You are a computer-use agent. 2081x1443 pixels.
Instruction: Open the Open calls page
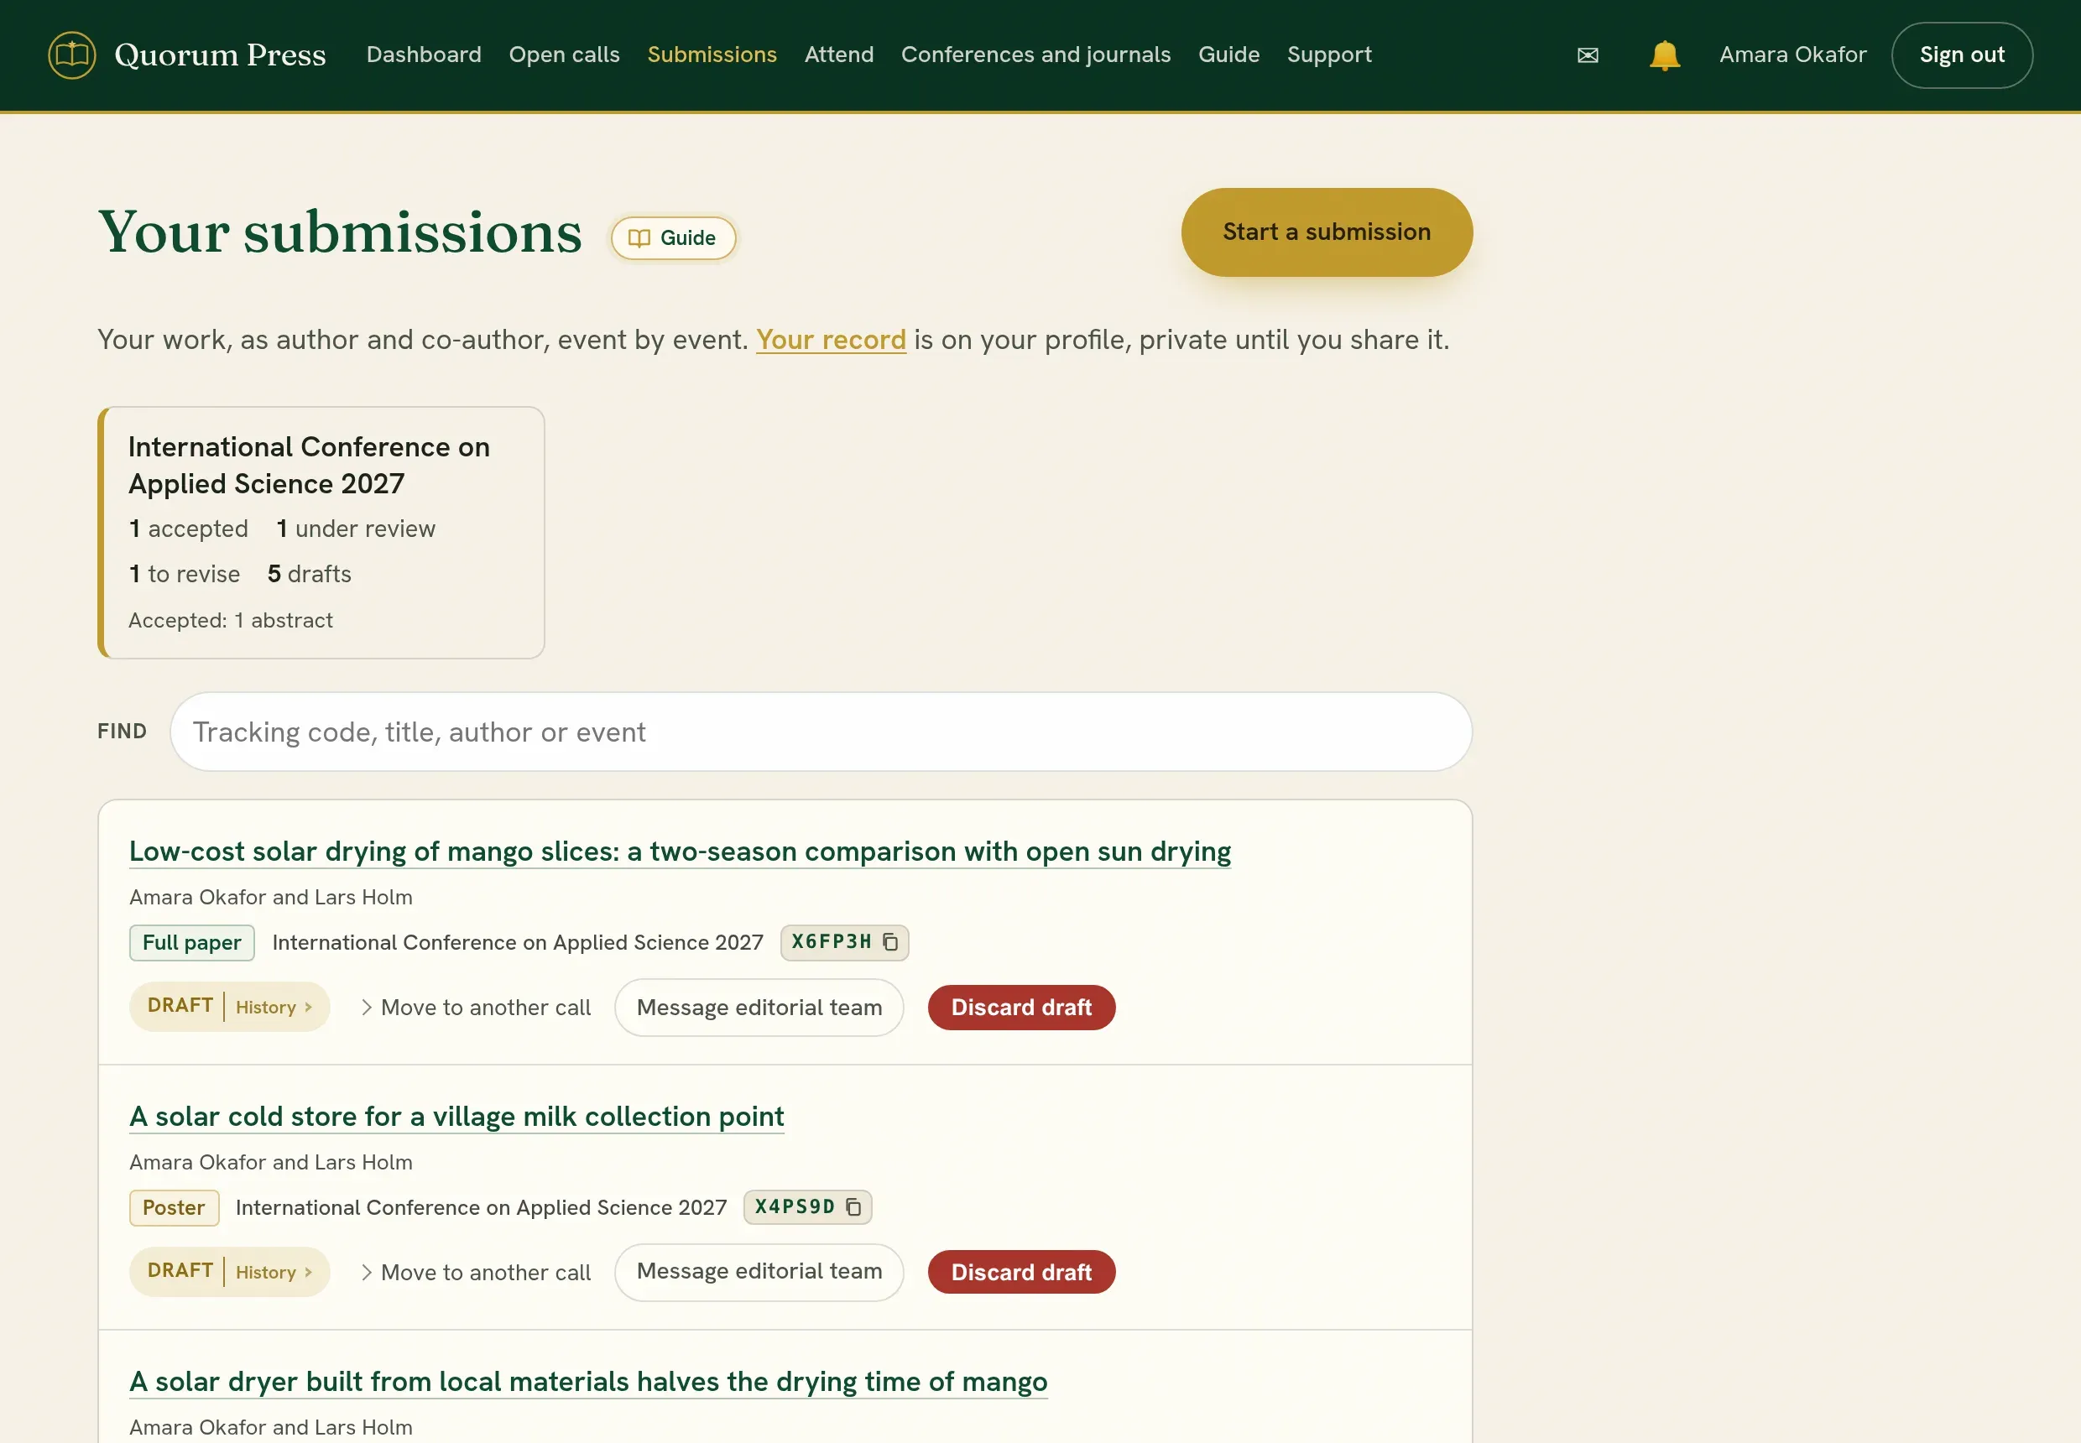pyautogui.click(x=565, y=55)
